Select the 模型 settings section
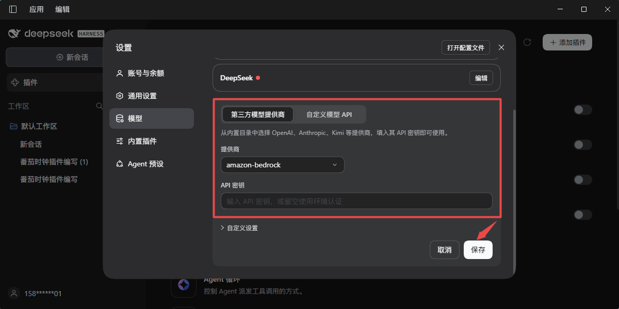The image size is (619, 309). click(x=152, y=118)
